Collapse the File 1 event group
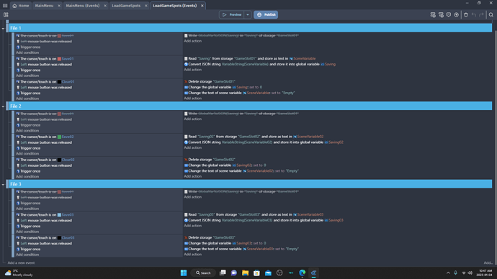497x279 pixels. [x=3, y=29]
